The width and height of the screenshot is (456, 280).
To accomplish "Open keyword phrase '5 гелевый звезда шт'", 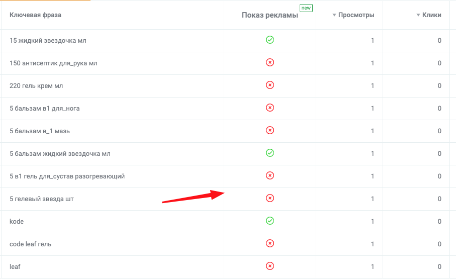I will (x=42, y=199).
